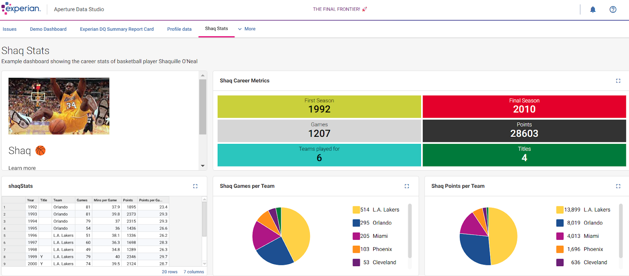Viewport: 629px width, 276px height.
Task: Select row number 5 in shaqStats
Action: [13, 236]
